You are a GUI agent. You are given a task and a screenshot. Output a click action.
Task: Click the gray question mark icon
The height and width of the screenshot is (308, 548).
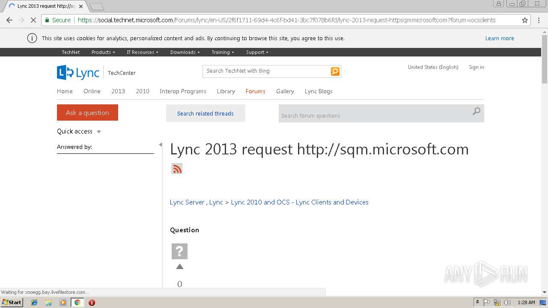pyautogui.click(x=179, y=251)
